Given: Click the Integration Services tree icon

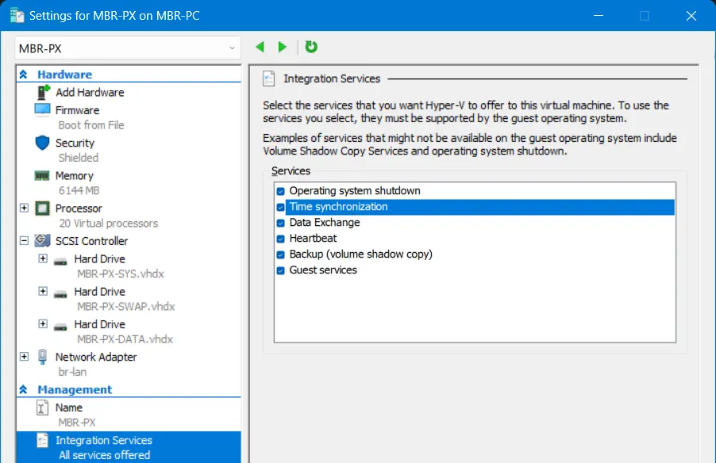Looking at the screenshot, I should (42, 440).
